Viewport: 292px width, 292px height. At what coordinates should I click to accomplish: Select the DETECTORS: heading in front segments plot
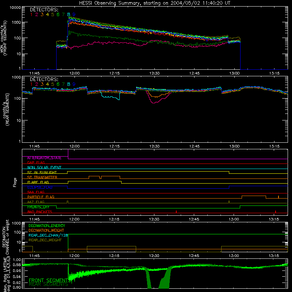(44, 9)
